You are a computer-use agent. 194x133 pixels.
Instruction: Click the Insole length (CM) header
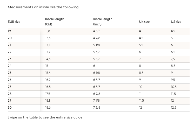pos(55,22)
